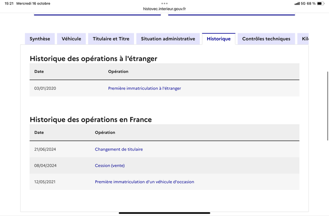Viewport: 329px width, 216px height.
Task: Click the Opération header in the France table
Action: pyautogui.click(x=105, y=132)
